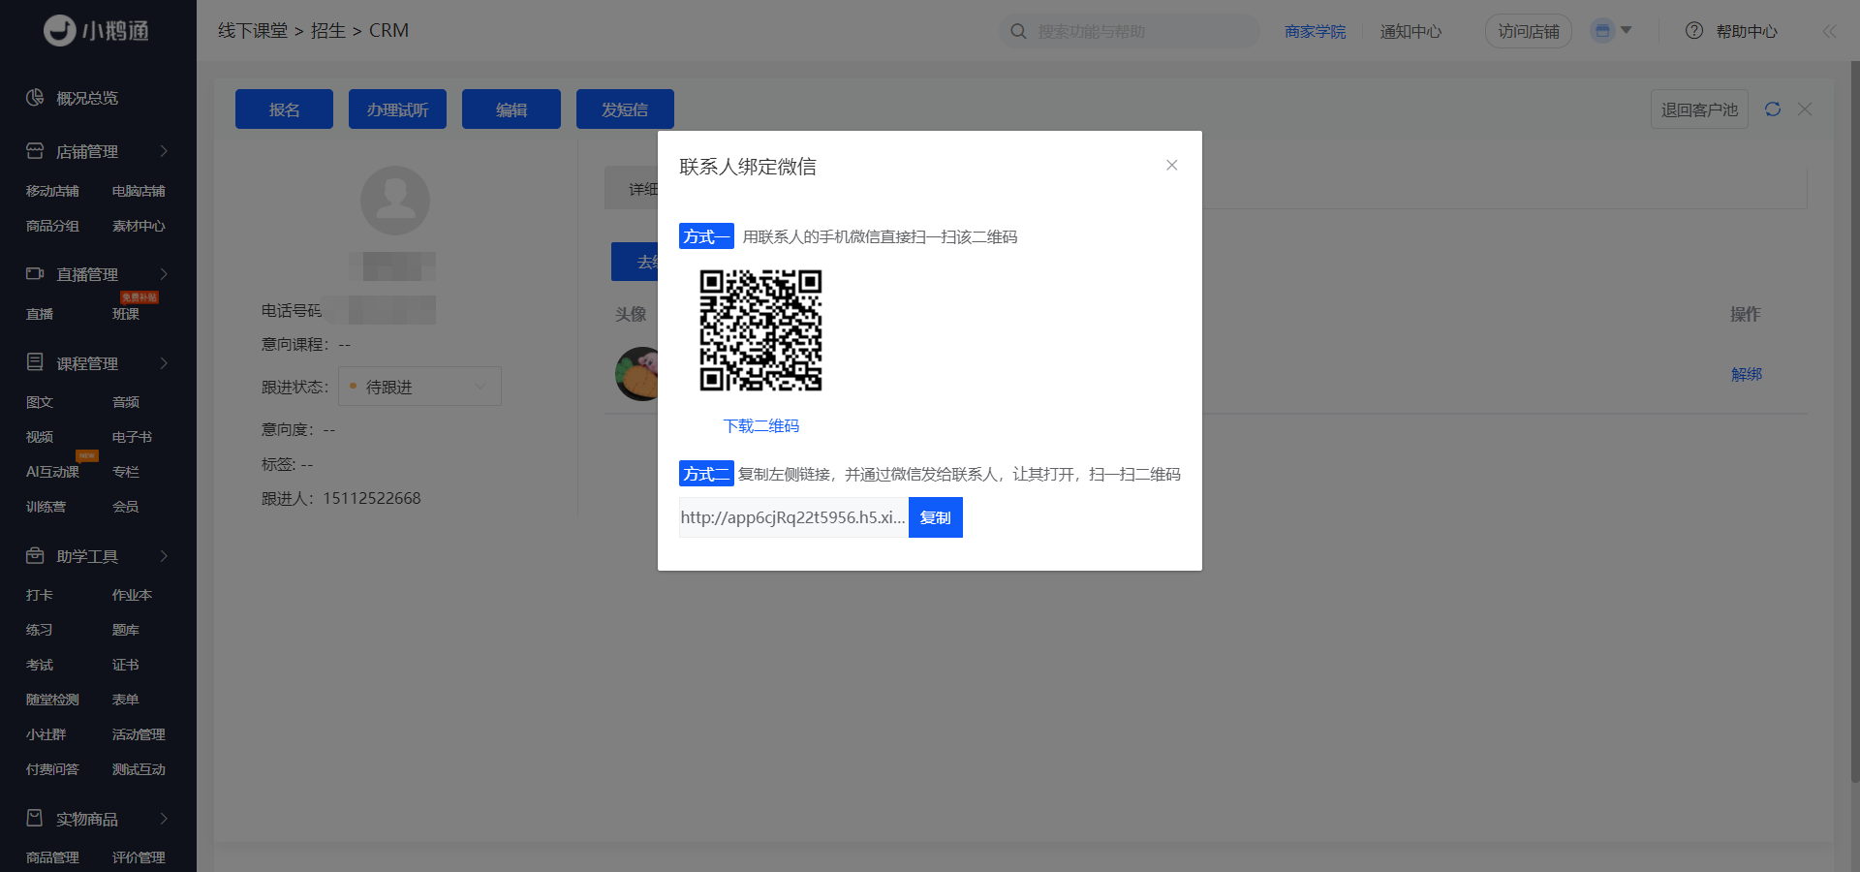Expand the 实物商品 section
The image size is (1860, 872).
click(x=164, y=819)
